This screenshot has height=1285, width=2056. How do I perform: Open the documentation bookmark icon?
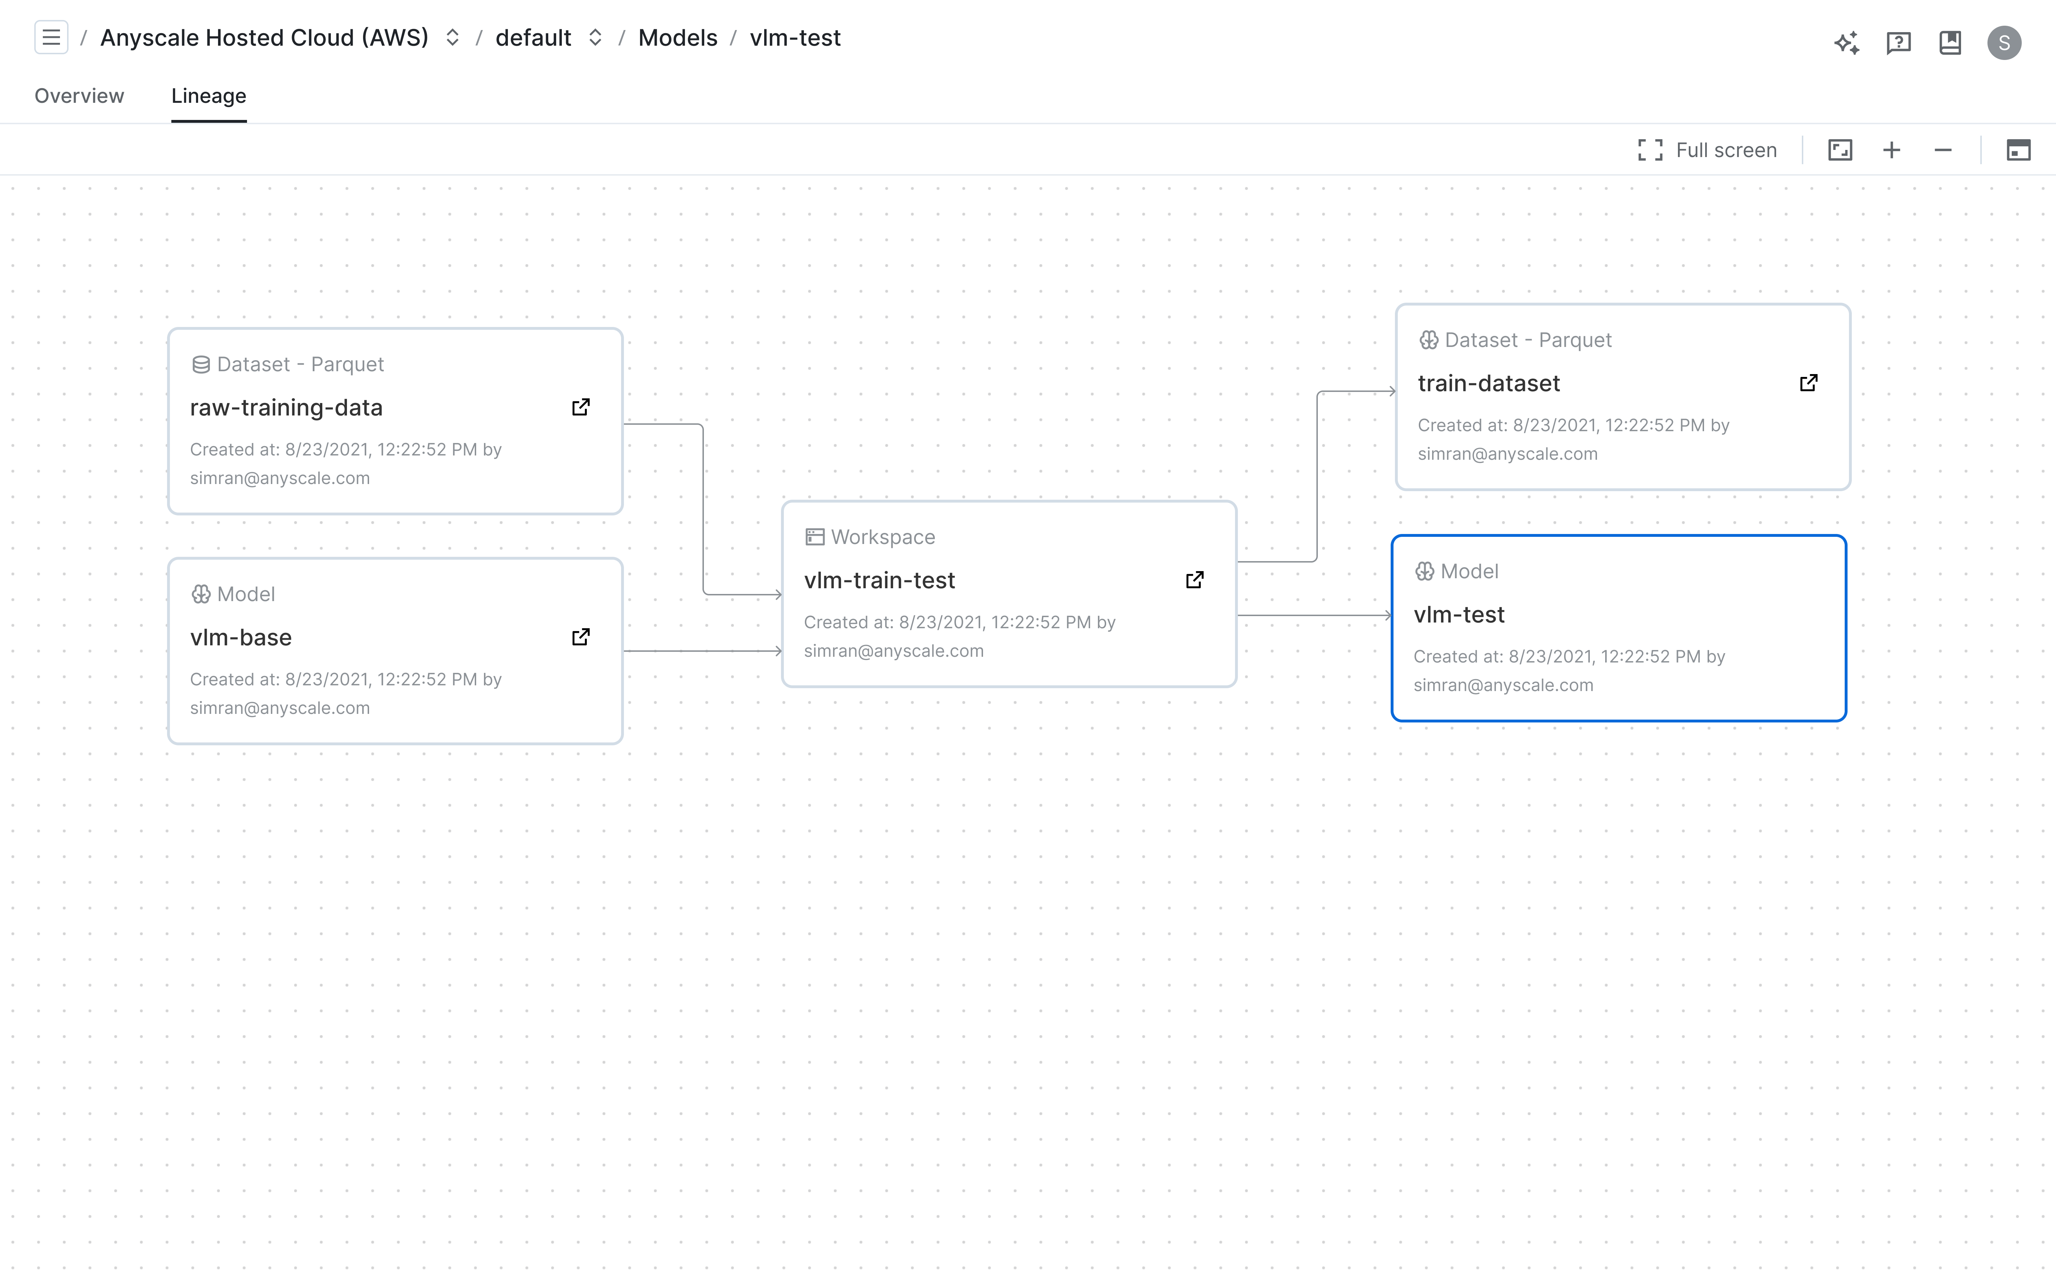pos(1950,42)
